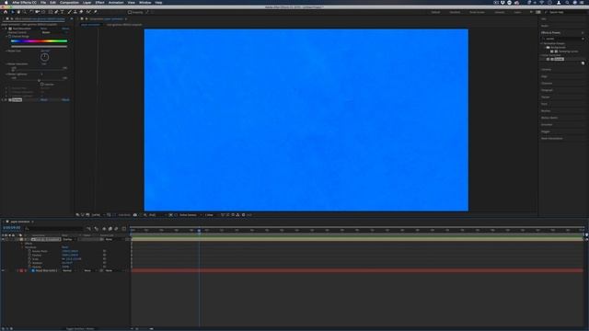Click the Wi-Fi status icon

(x=542, y=2)
